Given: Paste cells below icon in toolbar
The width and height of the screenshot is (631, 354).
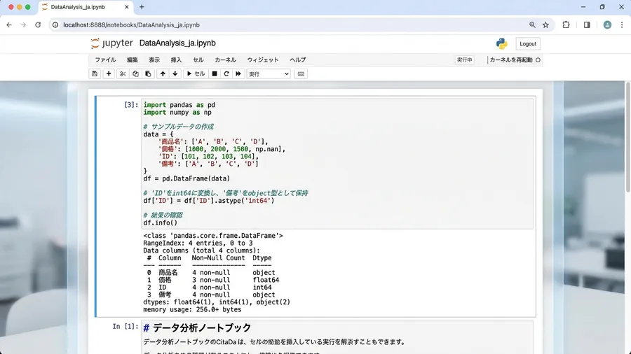Looking at the screenshot, I should [x=148, y=74].
